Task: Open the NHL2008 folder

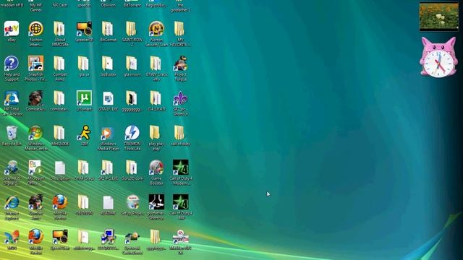Action: [59, 133]
